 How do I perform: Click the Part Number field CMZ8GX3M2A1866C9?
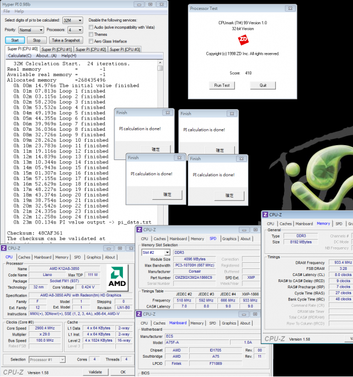coord(194,278)
